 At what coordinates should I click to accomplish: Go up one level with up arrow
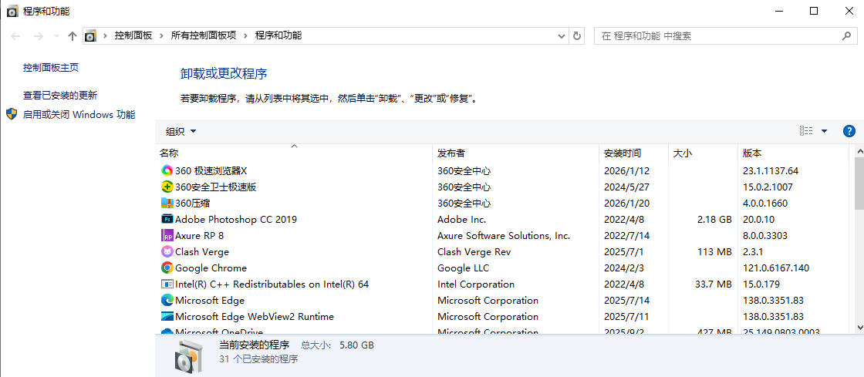click(73, 35)
